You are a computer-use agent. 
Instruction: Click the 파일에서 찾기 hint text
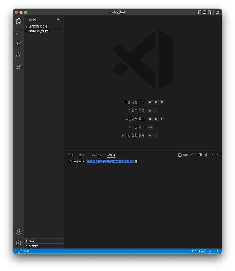135,119
